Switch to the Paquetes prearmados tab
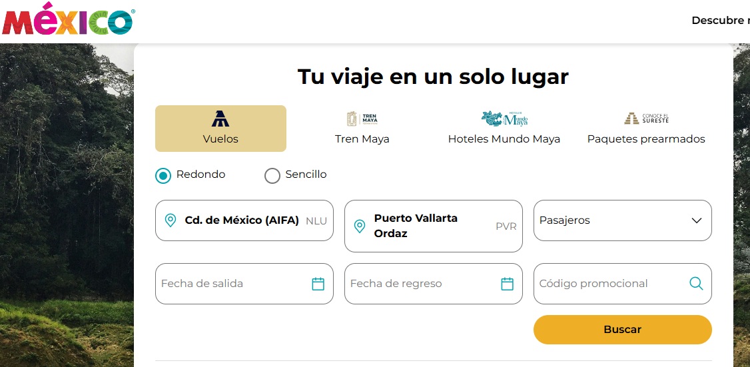This screenshot has height=367, width=750. coord(646,129)
